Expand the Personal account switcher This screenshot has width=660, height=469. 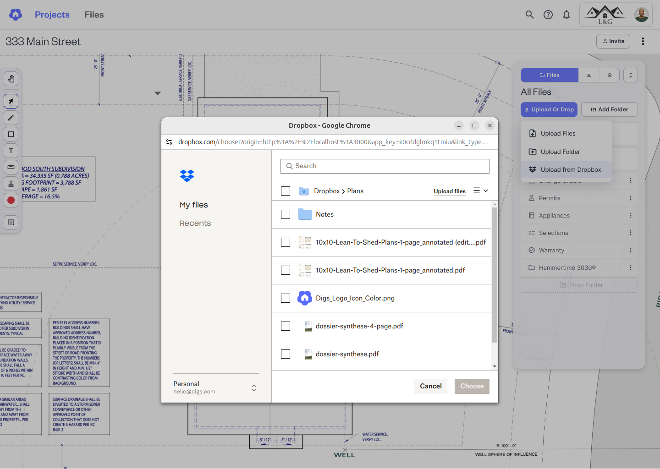253,388
